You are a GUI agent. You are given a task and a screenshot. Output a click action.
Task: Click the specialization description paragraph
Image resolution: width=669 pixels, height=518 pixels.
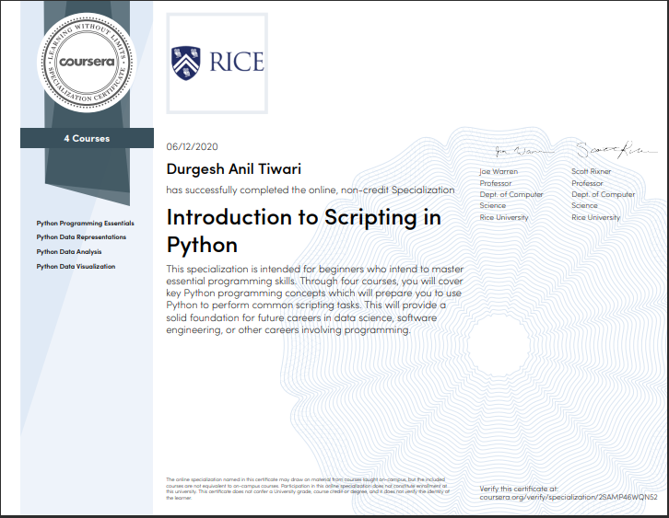[x=315, y=299]
